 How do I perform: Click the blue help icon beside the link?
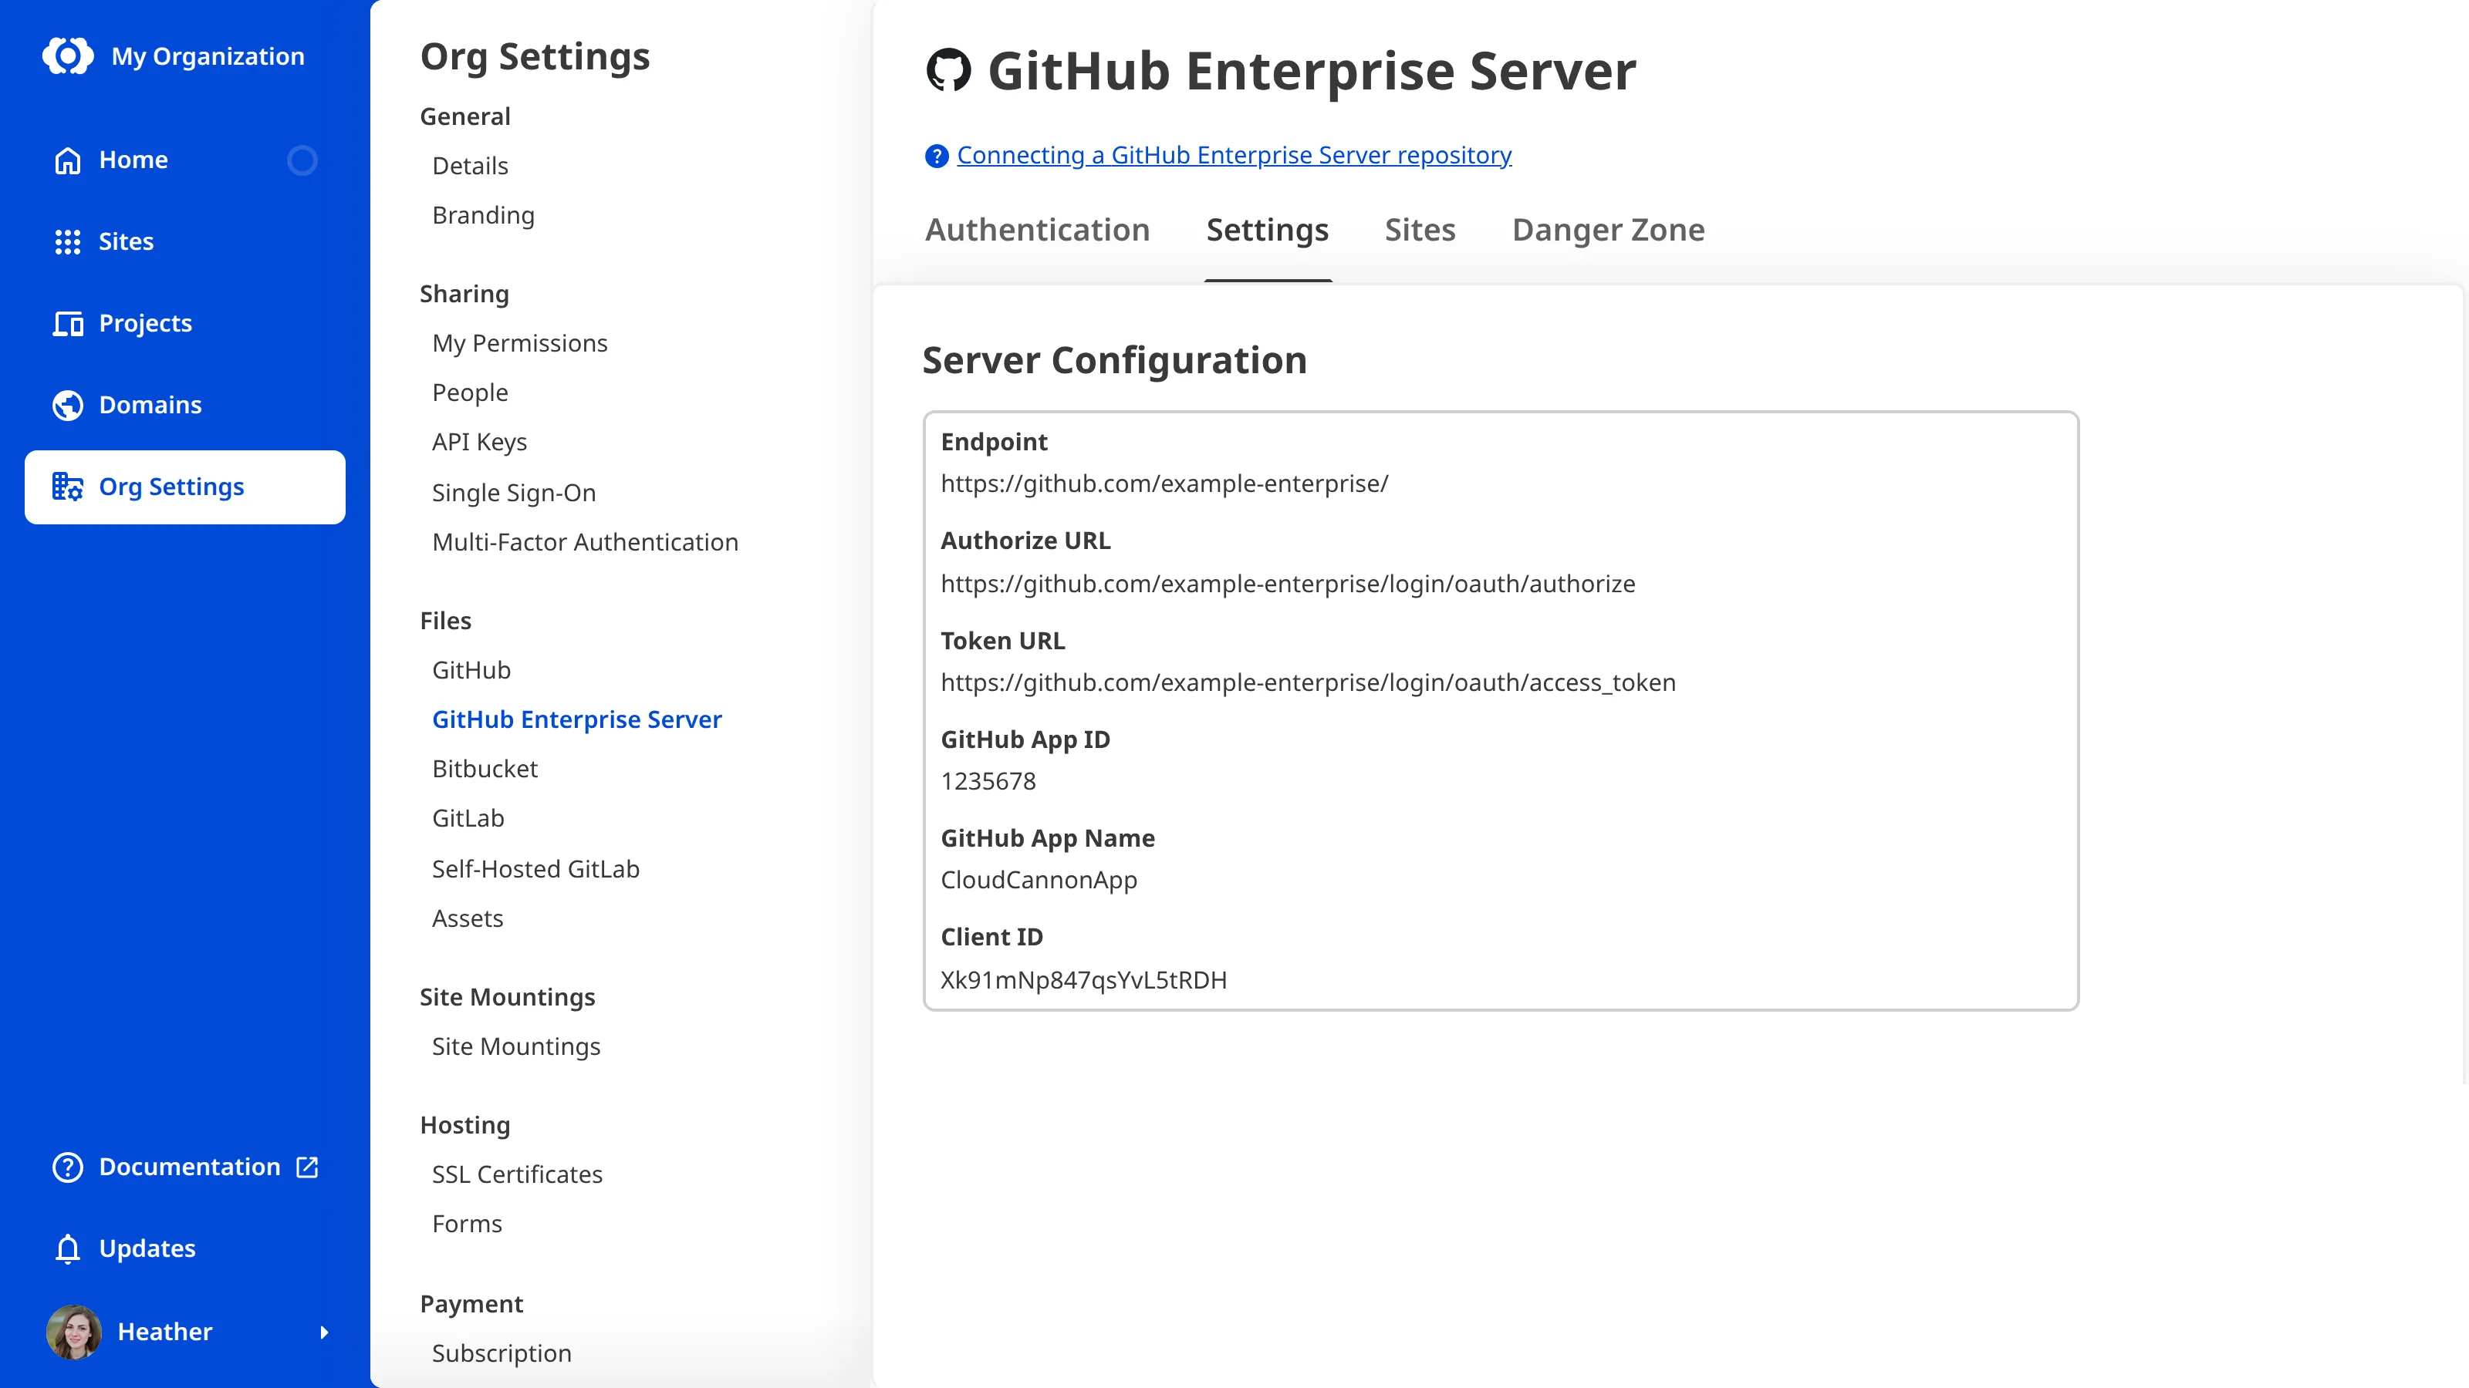(937, 155)
